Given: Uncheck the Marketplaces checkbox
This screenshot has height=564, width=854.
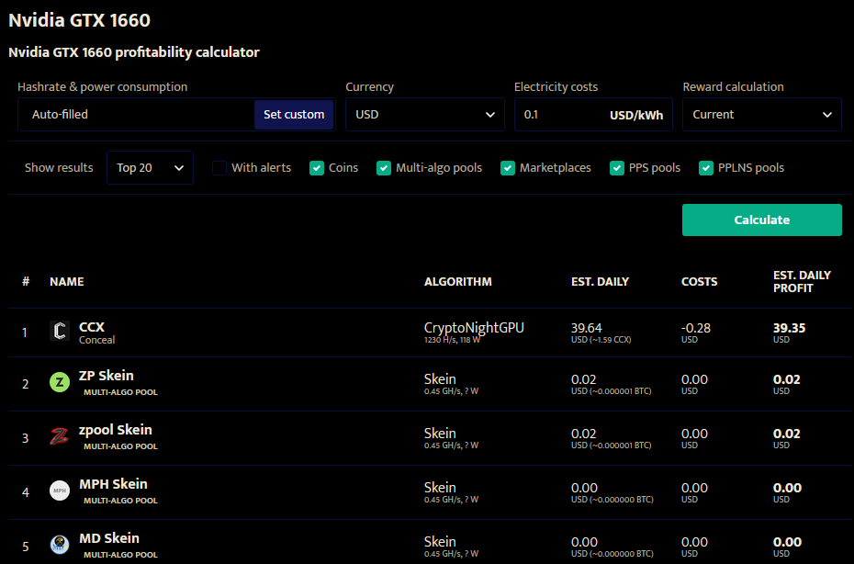Looking at the screenshot, I should tap(508, 168).
